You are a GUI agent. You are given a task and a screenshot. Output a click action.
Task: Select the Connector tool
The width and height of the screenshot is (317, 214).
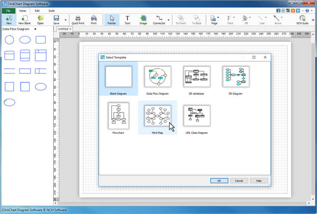pos(159,20)
